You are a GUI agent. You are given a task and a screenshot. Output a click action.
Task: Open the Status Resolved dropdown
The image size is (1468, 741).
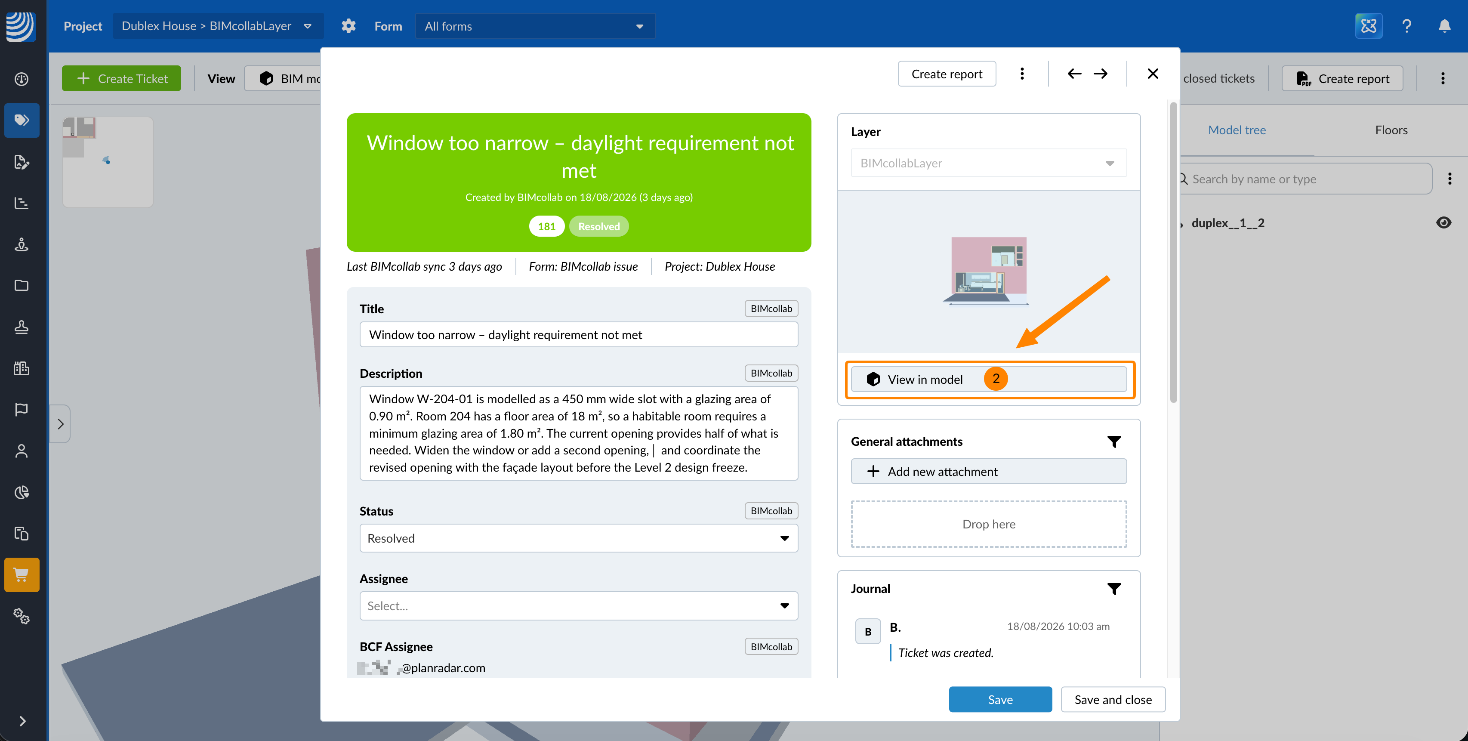(x=578, y=539)
